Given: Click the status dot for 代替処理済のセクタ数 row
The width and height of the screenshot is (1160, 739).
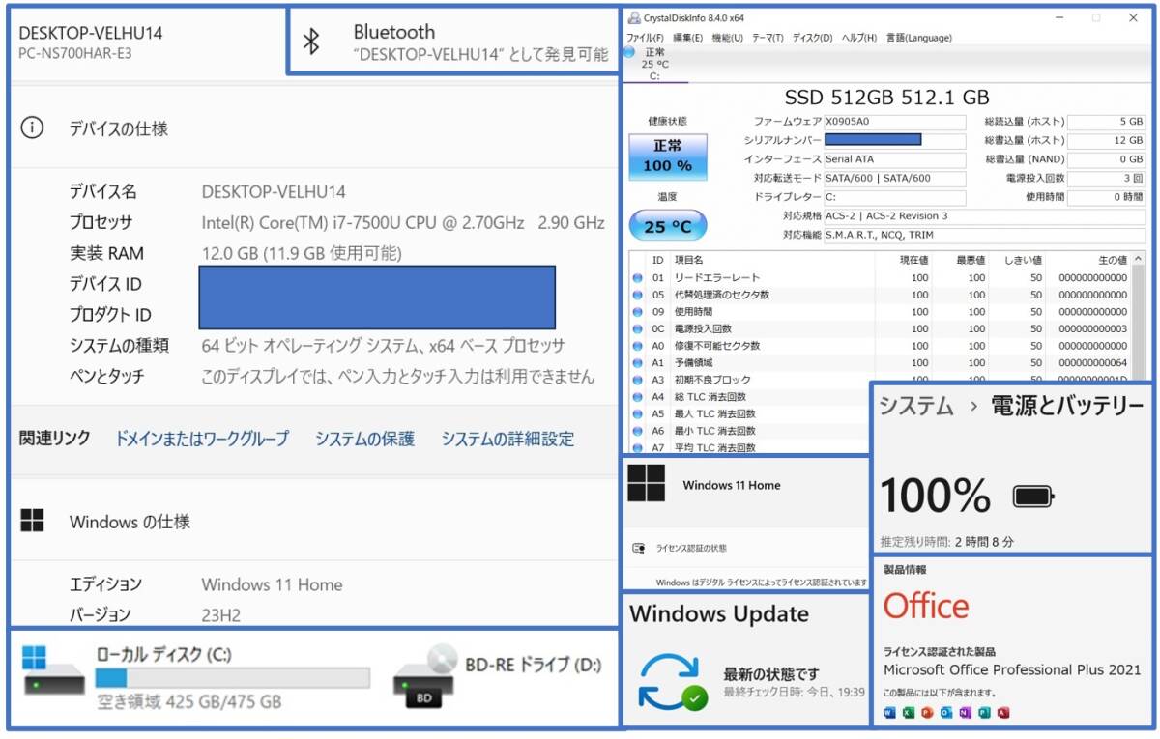Looking at the screenshot, I should tap(637, 295).
